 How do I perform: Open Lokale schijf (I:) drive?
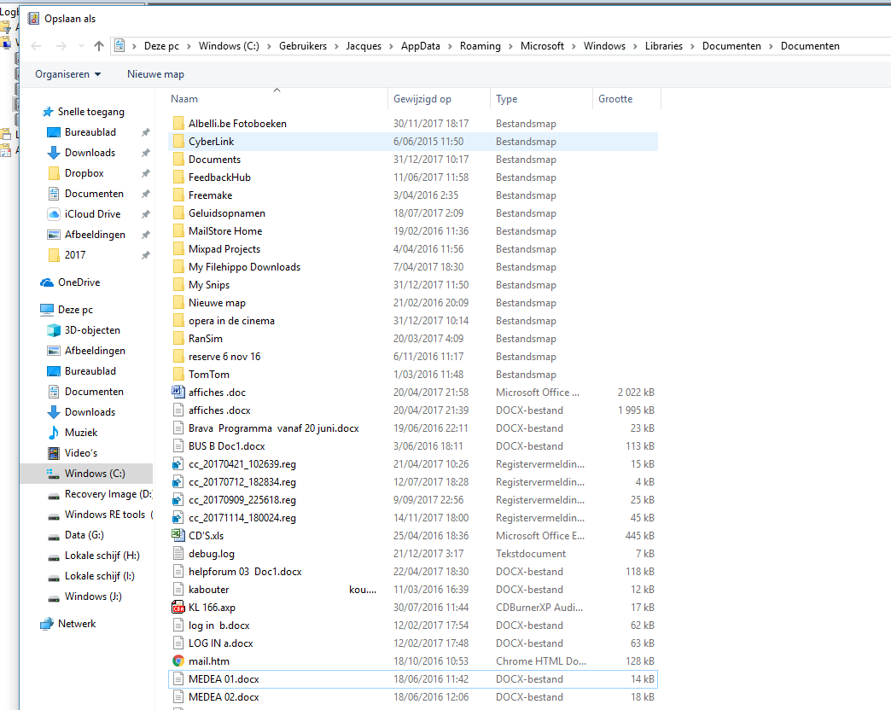(x=91, y=576)
